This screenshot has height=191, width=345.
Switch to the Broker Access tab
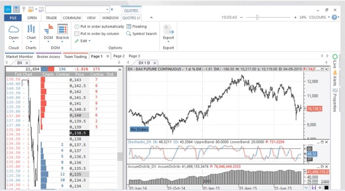(48, 56)
